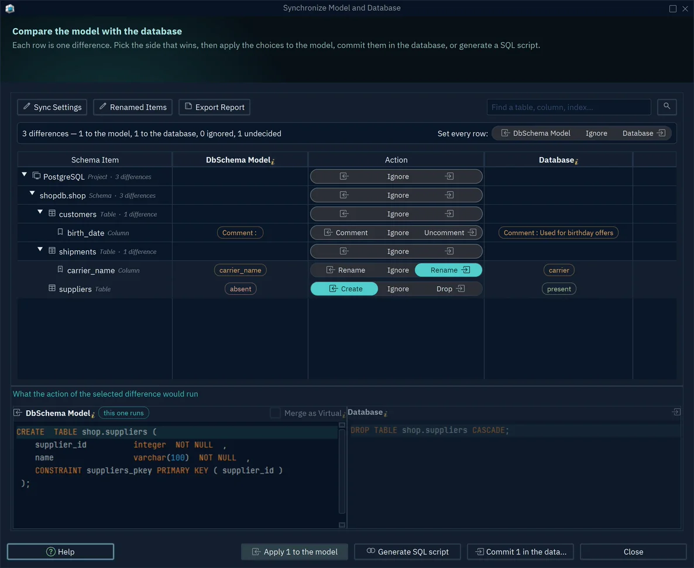The width and height of the screenshot is (694, 568).
Task: Click the database pane arrow icon
Action: [x=676, y=412]
